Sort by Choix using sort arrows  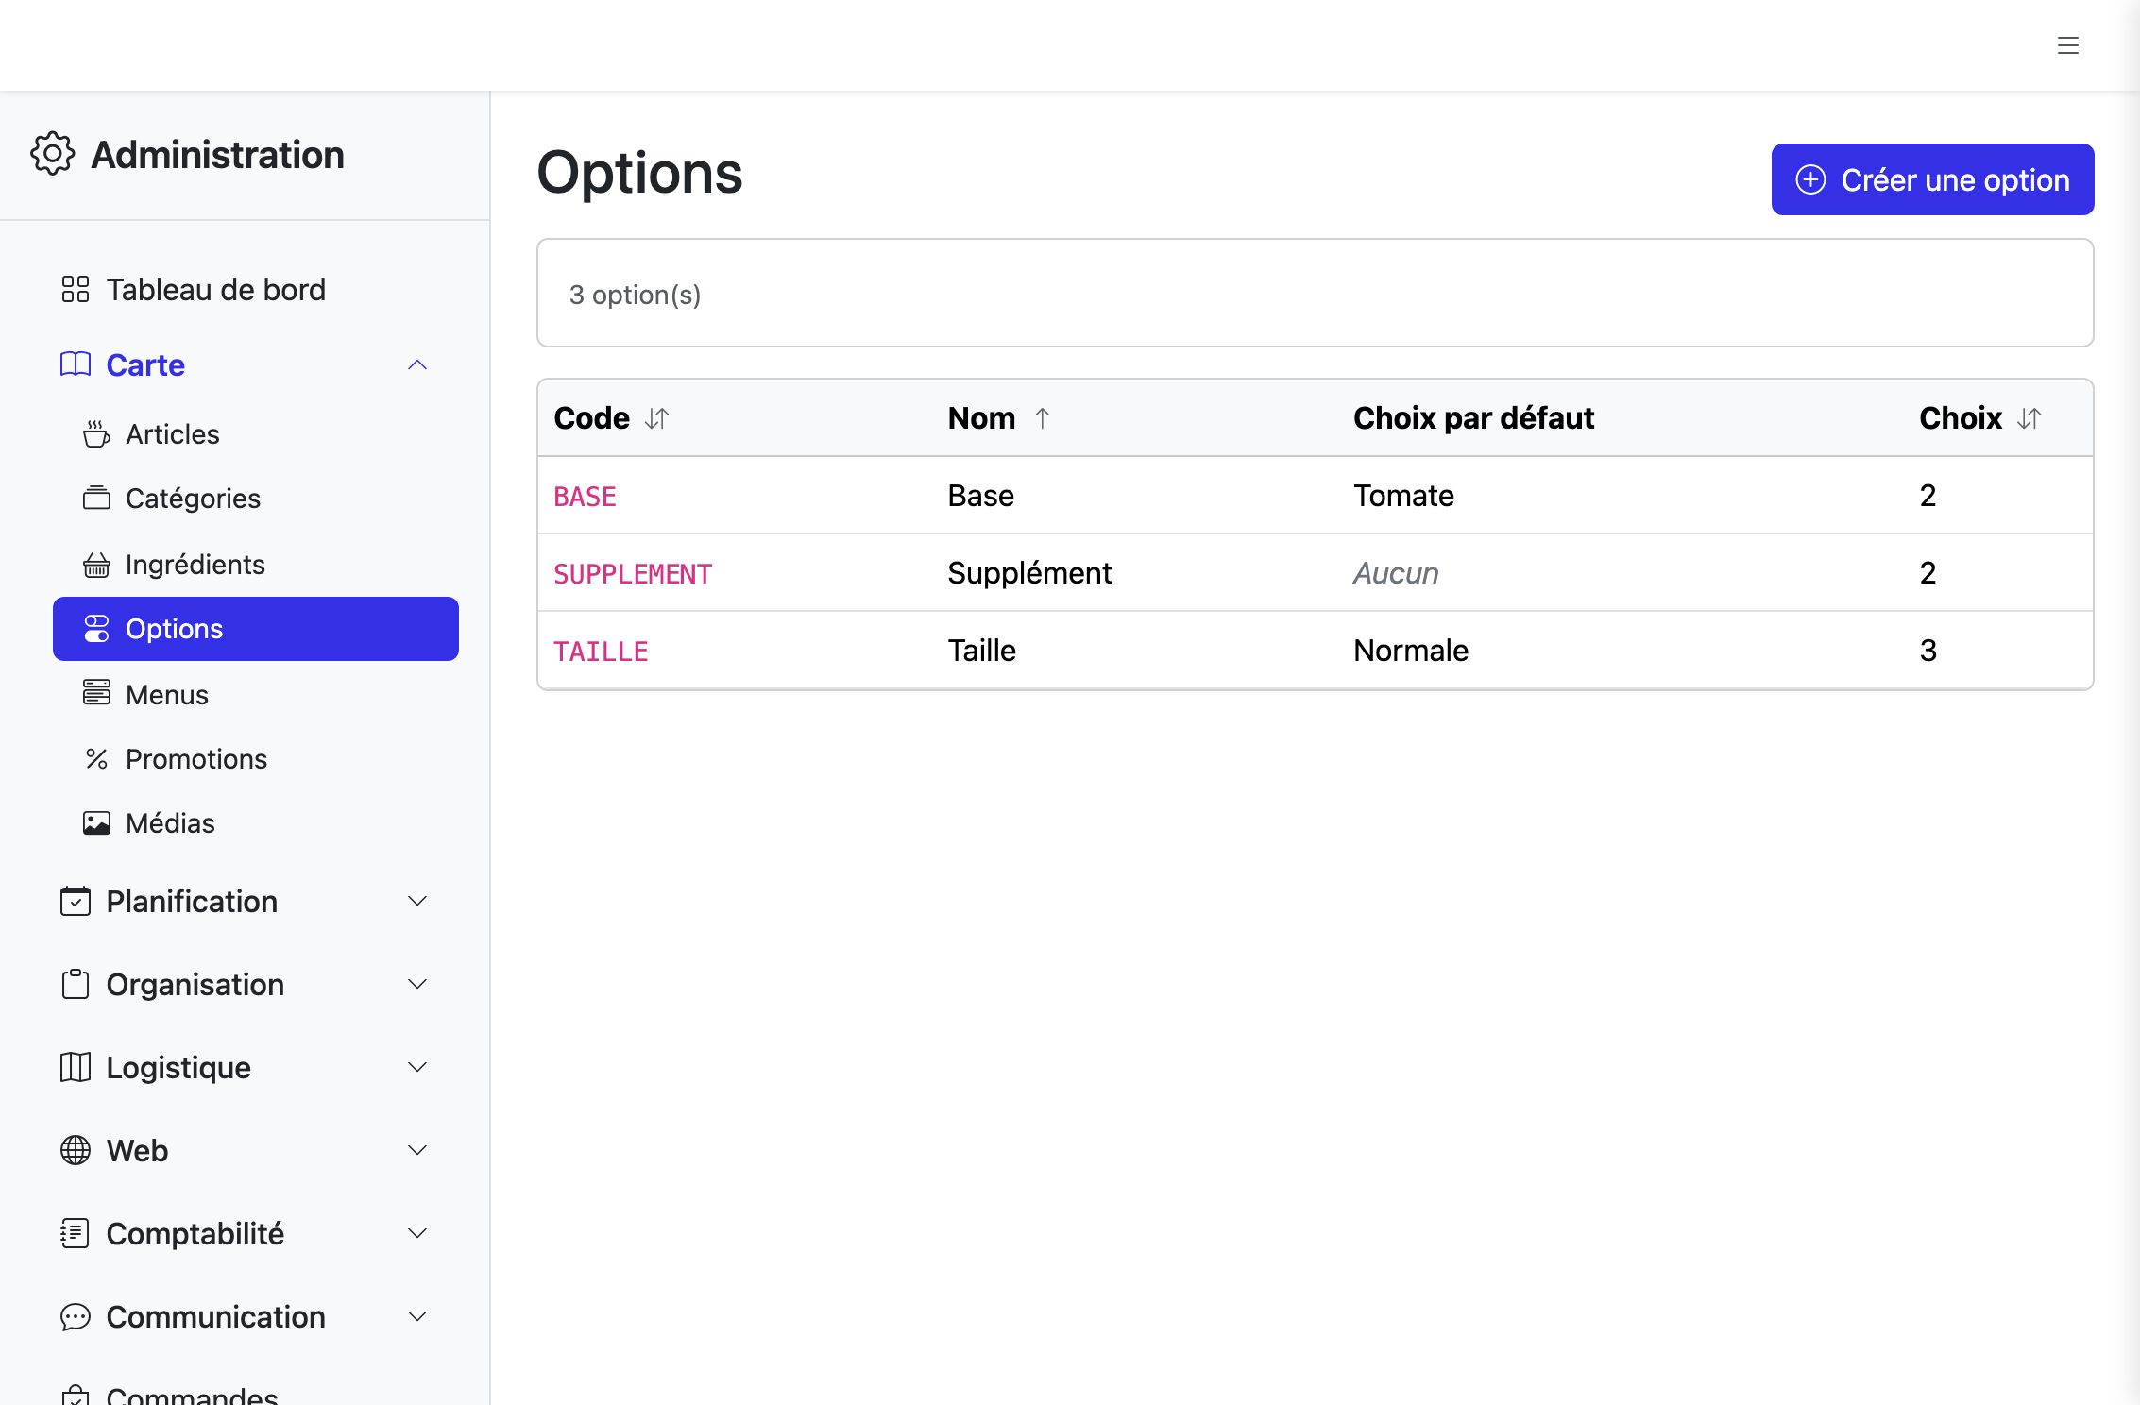(x=2030, y=417)
